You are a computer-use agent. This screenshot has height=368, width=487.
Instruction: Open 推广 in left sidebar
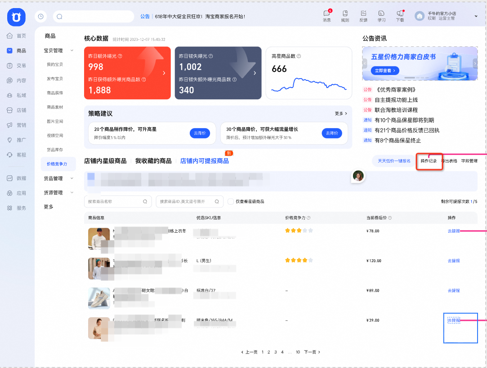pyautogui.click(x=16, y=140)
